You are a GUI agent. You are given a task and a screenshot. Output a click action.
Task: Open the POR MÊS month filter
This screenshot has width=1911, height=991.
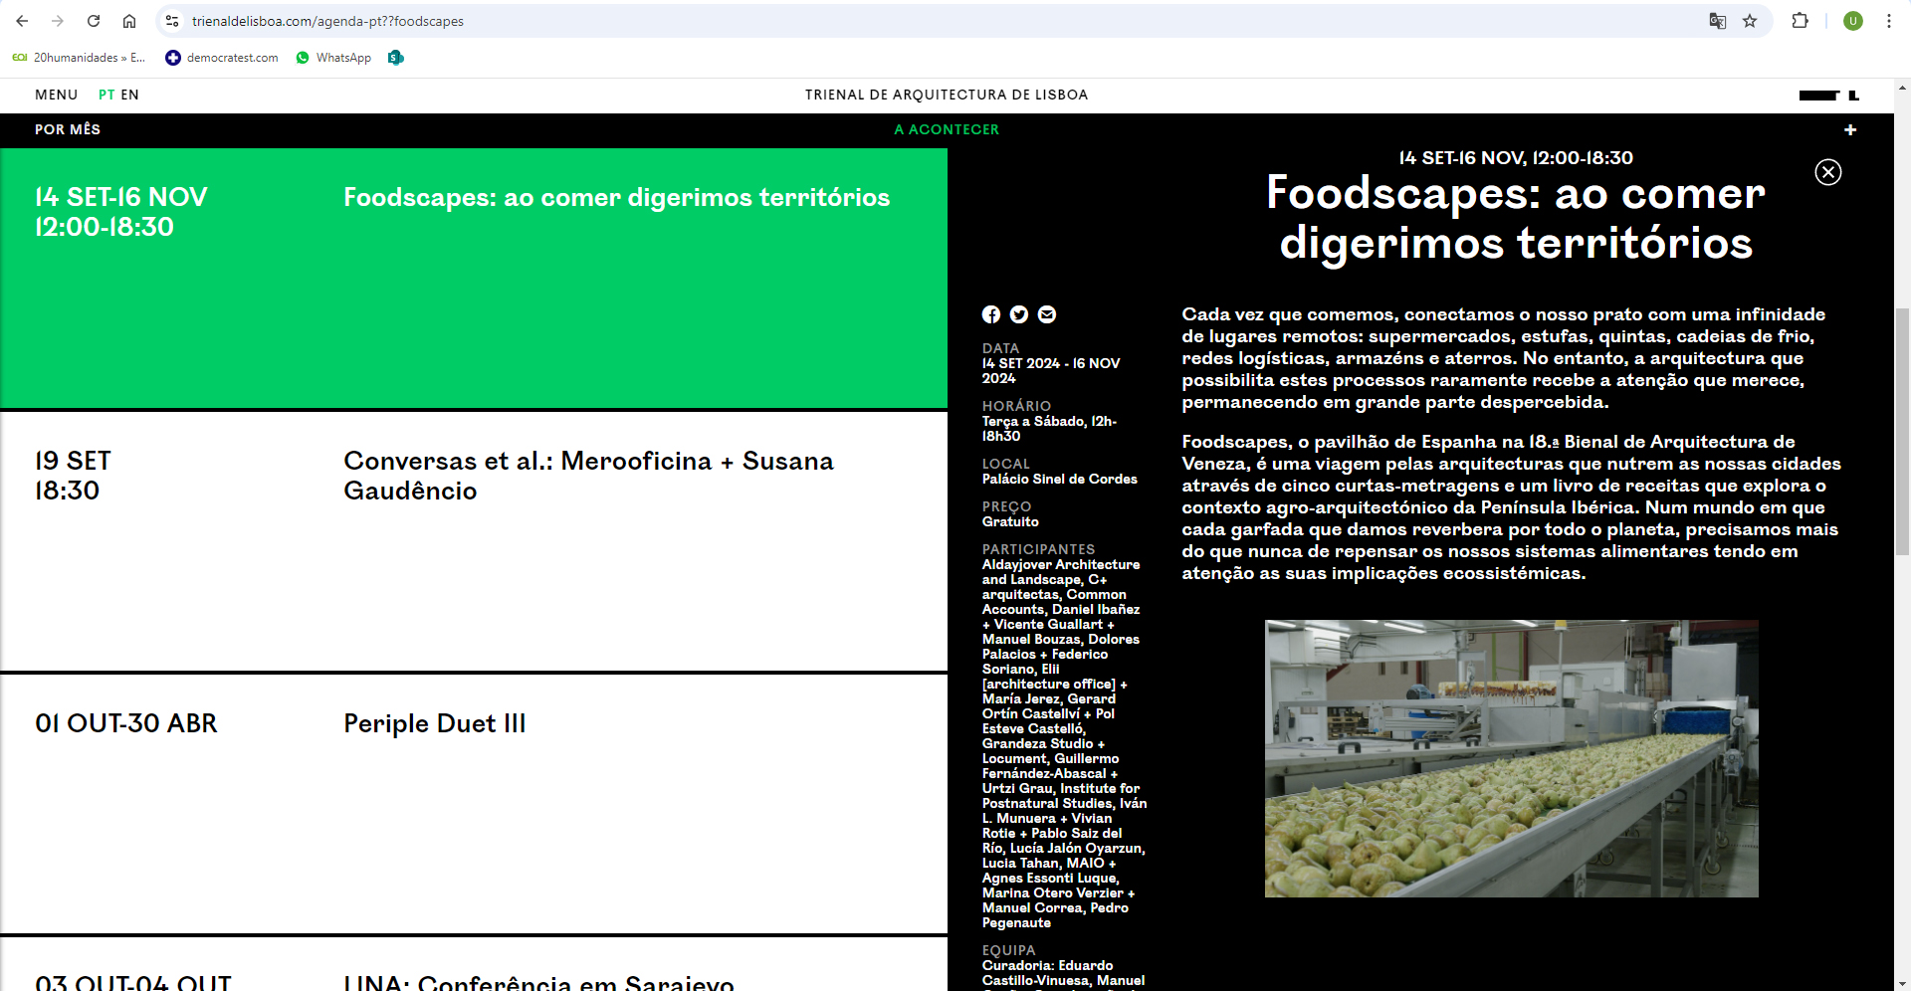(x=68, y=129)
